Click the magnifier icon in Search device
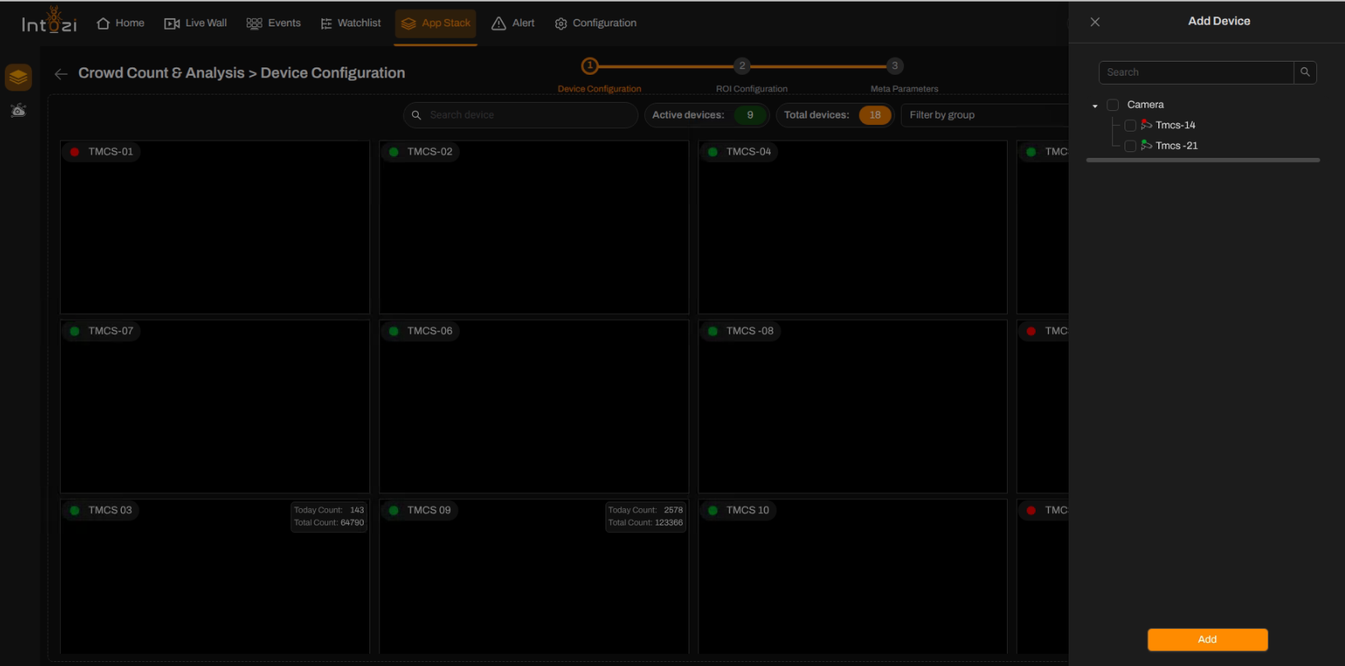 (416, 115)
